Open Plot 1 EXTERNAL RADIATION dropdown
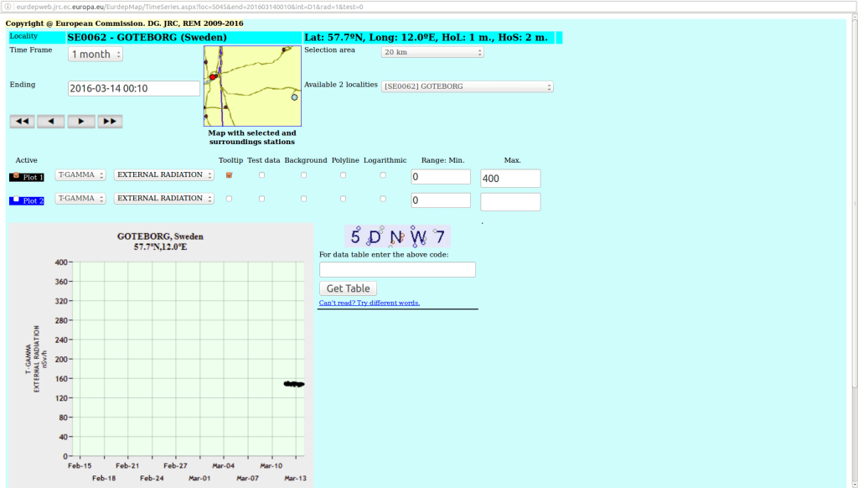 (x=164, y=175)
